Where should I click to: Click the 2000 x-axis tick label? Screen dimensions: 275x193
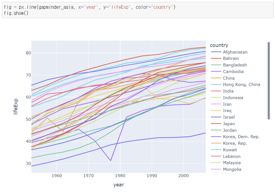coord(184,176)
